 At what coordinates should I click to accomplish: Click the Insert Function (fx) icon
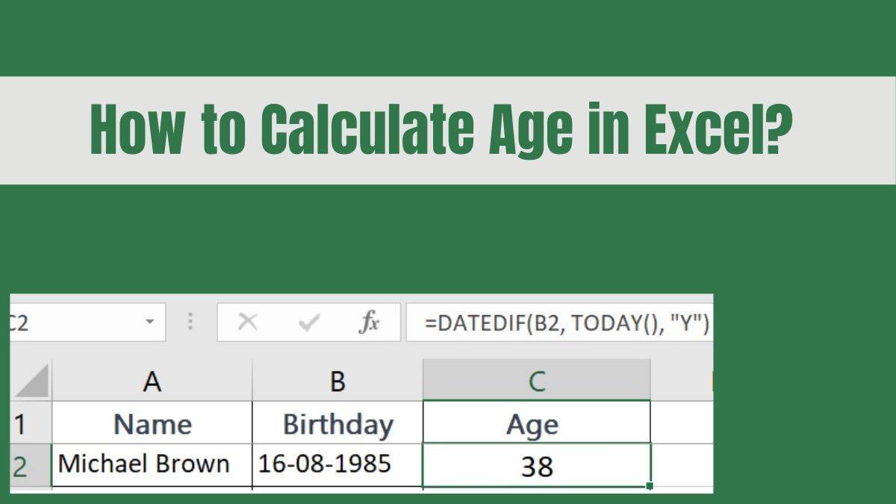(370, 322)
